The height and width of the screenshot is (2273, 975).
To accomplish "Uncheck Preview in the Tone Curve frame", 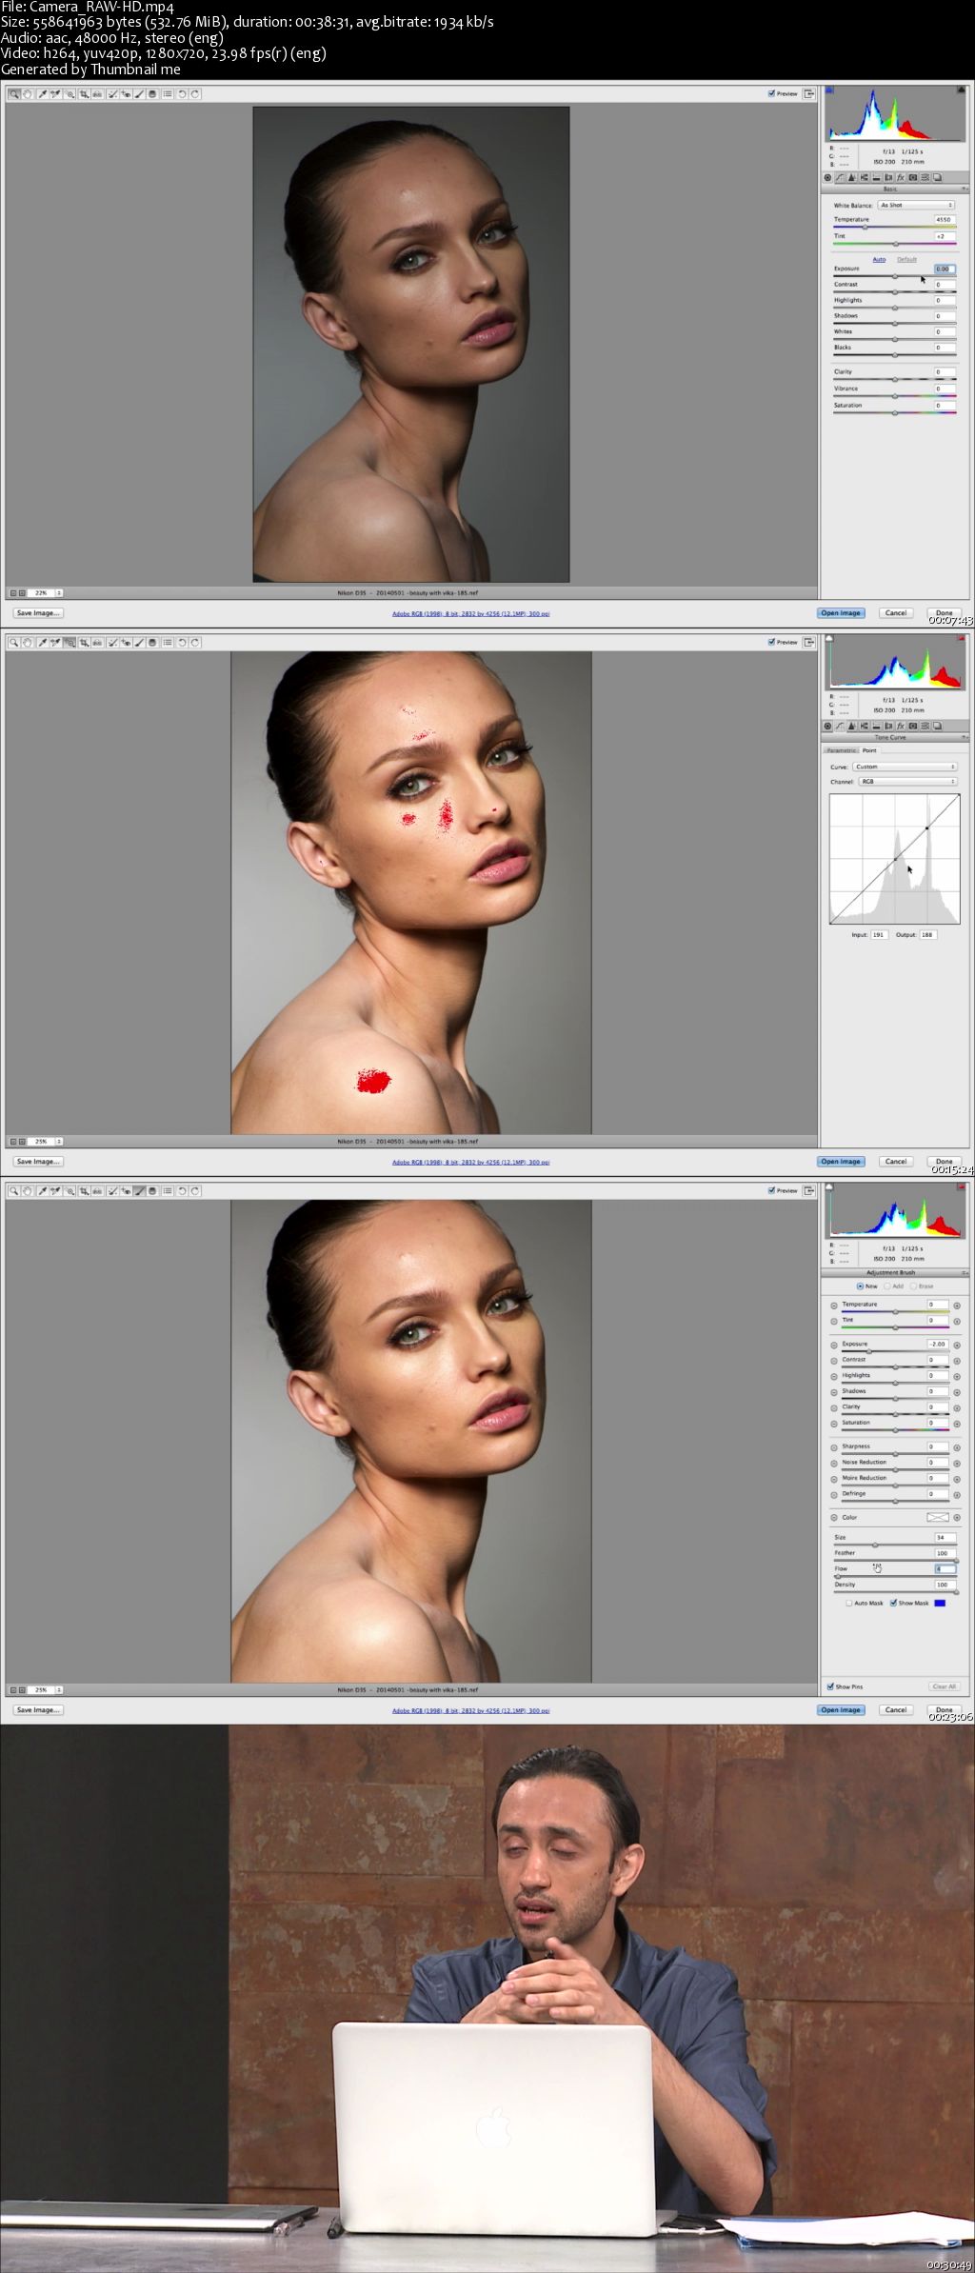I will tap(772, 642).
